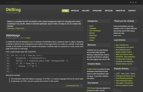Open ARTICLES tab between AFFILIATES and ABOUTS US
The height and width of the screenshot is (92, 143).
[x=109, y=11]
